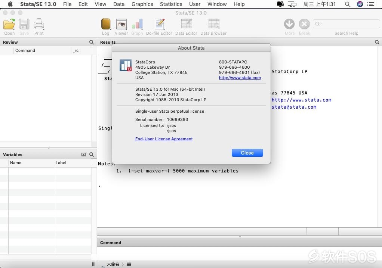
Task: Click the Name column header in Variables
Action: click(31, 163)
